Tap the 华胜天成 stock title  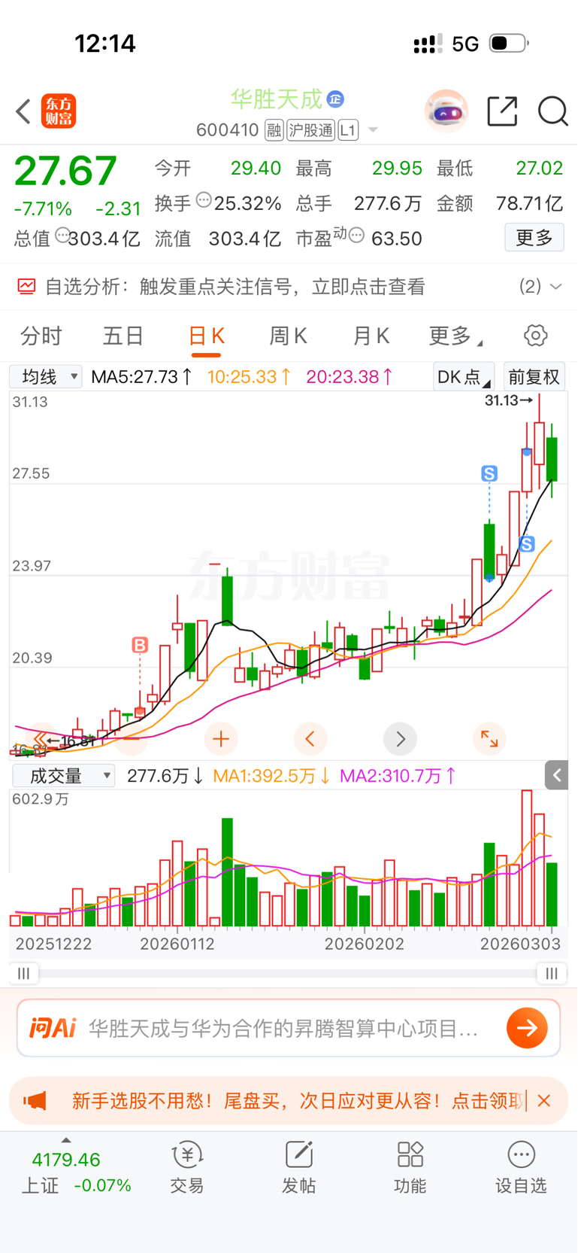[x=276, y=99]
